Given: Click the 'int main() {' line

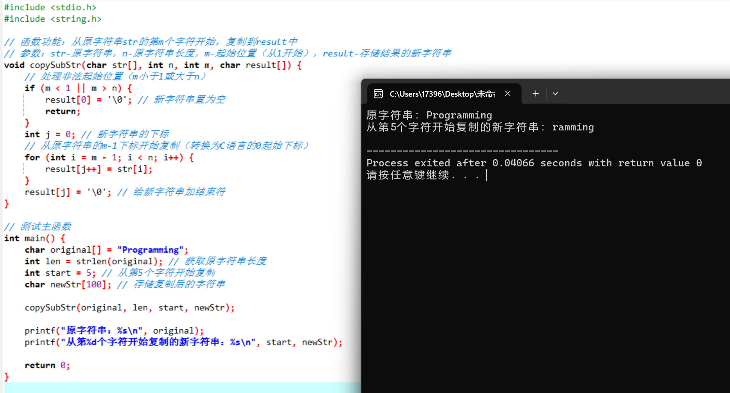Looking at the screenshot, I should coord(35,238).
